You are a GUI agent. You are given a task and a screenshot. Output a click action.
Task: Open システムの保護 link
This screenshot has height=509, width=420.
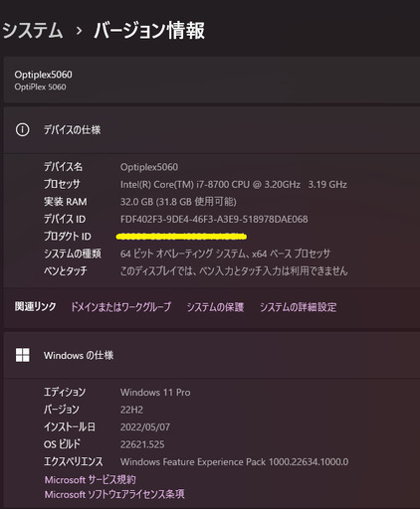pyautogui.click(x=215, y=307)
